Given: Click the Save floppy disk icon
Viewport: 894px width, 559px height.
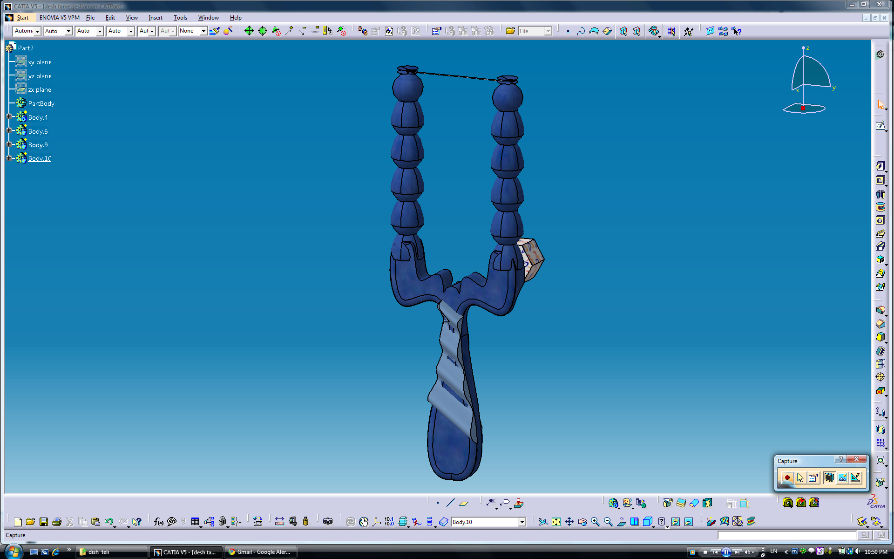Looking at the screenshot, I should tap(44, 522).
